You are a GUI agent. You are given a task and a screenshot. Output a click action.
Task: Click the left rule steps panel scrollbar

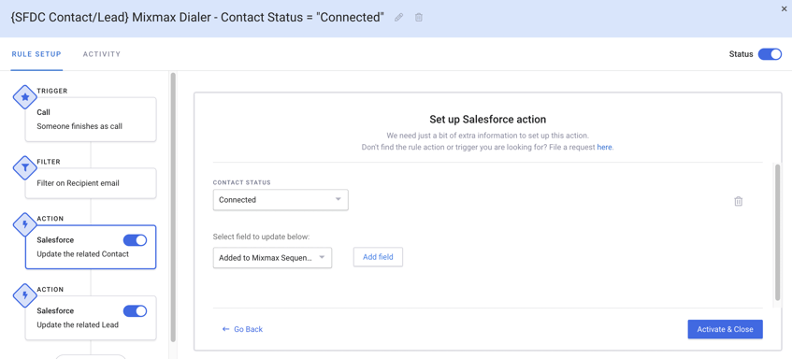tap(173, 207)
